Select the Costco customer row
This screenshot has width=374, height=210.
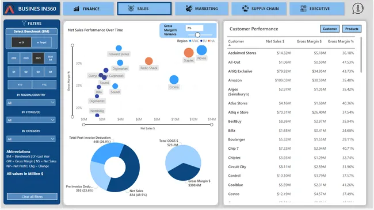pos(291,194)
